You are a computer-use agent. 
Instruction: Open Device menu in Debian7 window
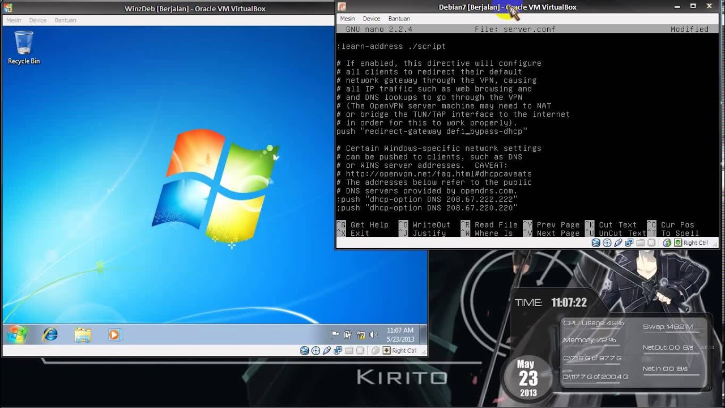click(x=372, y=19)
